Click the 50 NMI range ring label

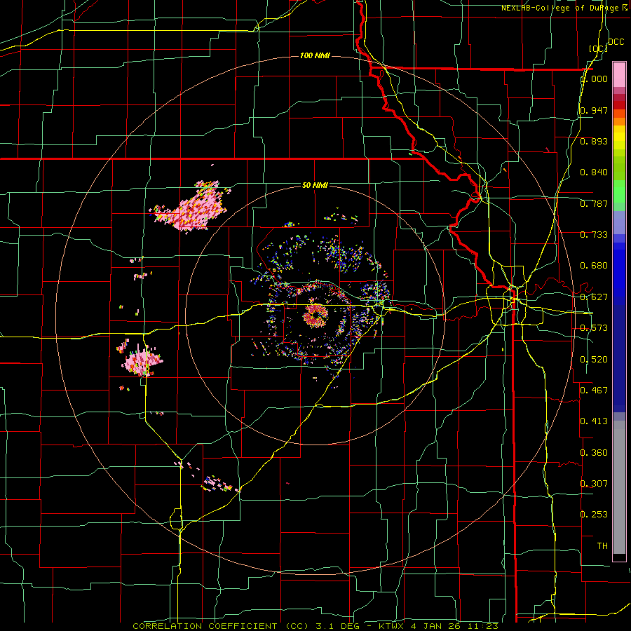[315, 185]
